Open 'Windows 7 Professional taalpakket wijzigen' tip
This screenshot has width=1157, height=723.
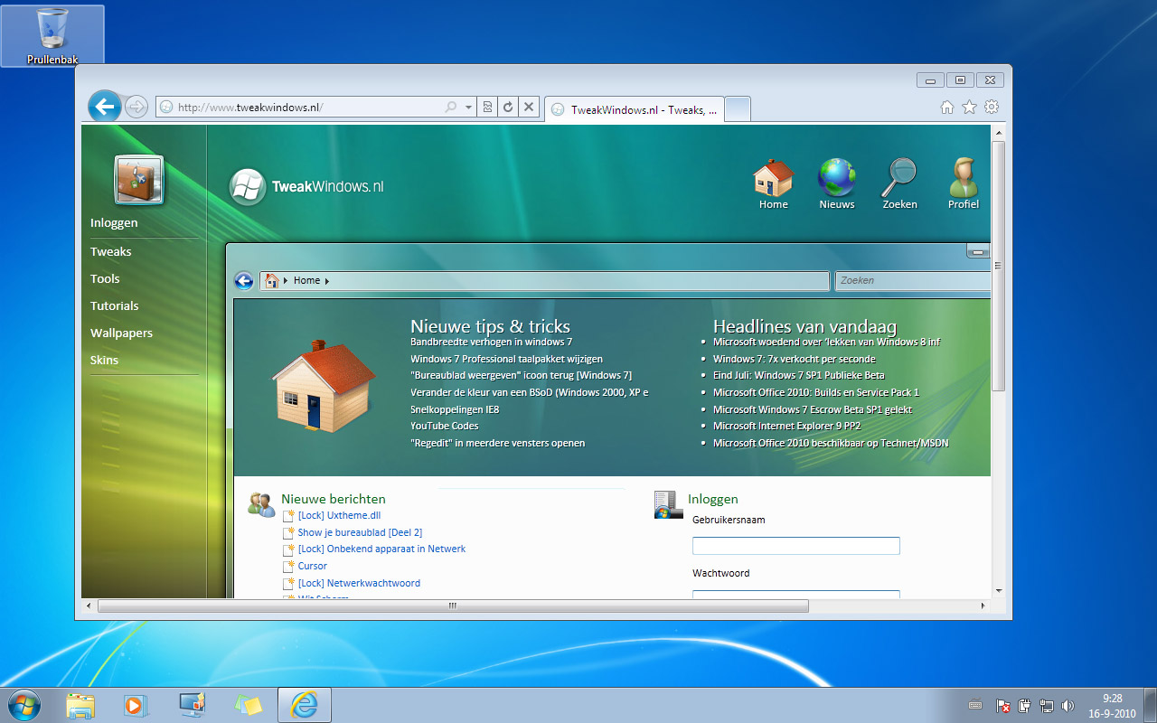(x=506, y=359)
